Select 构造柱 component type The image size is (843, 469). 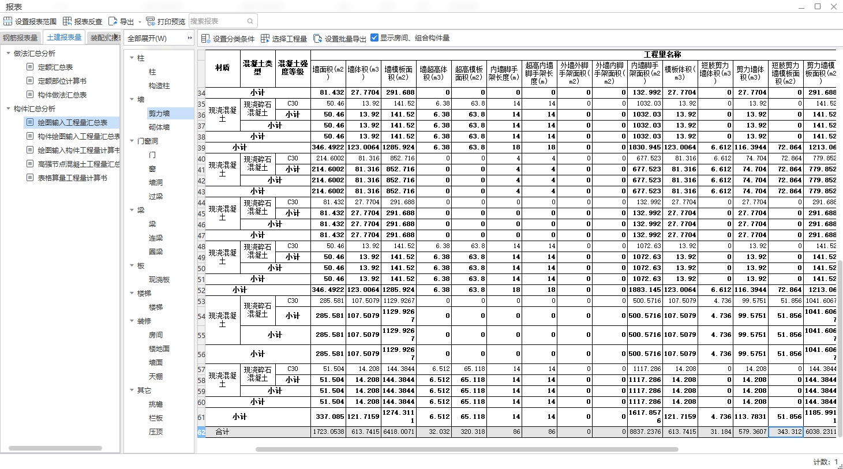(x=159, y=85)
